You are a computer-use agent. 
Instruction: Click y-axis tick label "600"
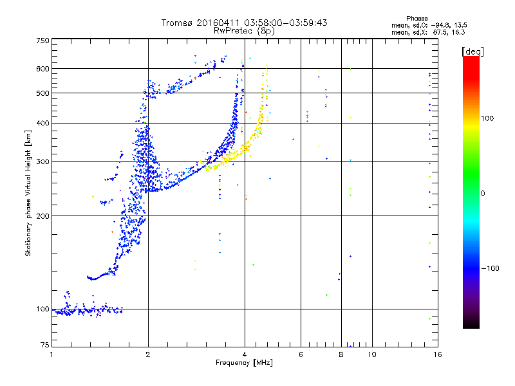(42, 69)
